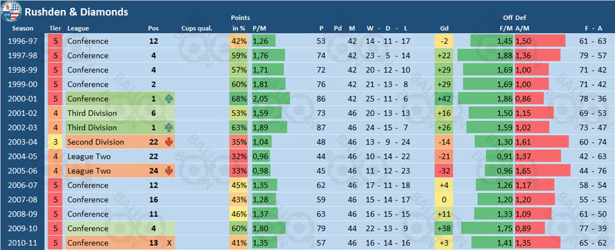Viewport: 615px width, 250px height.
Task: Click the Pos column header
Action: tap(153, 28)
